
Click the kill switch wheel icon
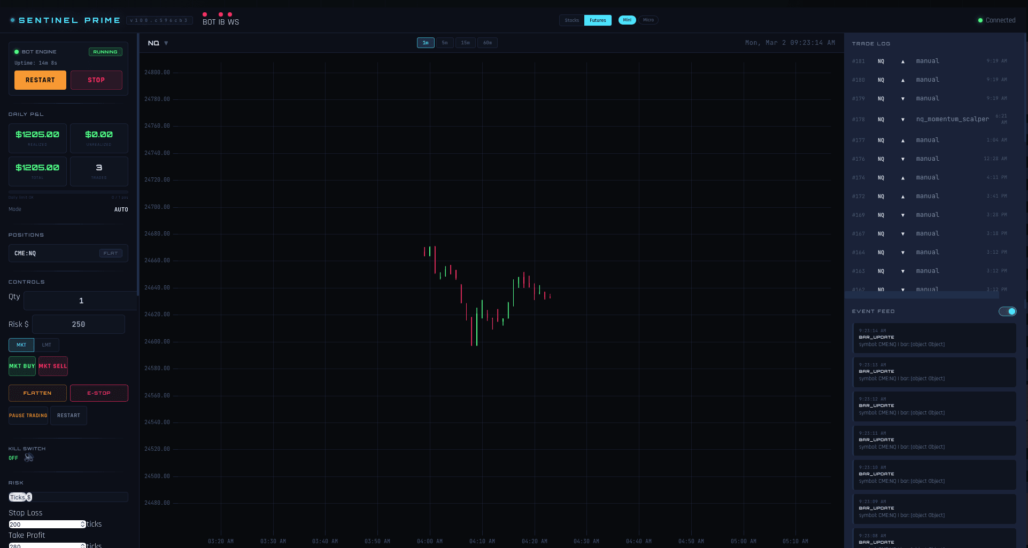point(29,458)
